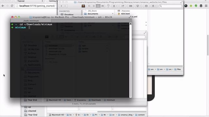Switch Finder to list view
Screen dimensions: 209x117
point(94,6)
